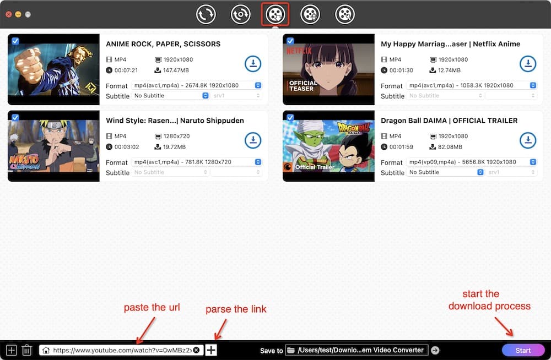Clear the URL with the X icon
Screen dimensions: 551x360
(x=197, y=350)
